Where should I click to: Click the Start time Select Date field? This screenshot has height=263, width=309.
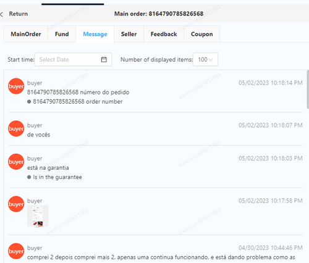point(73,59)
